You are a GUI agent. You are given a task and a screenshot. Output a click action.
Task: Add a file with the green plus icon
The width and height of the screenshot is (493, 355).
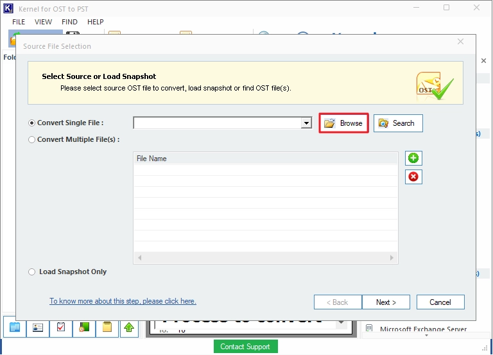tap(413, 158)
